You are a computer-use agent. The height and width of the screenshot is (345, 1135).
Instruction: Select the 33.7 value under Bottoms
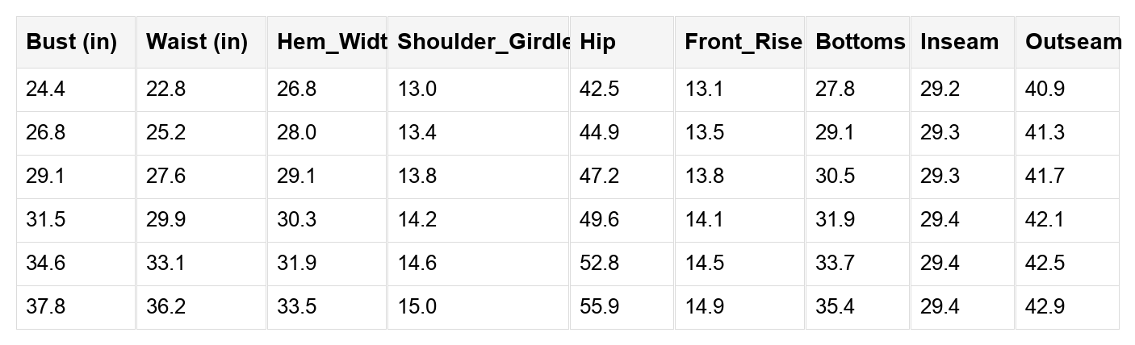pos(835,264)
